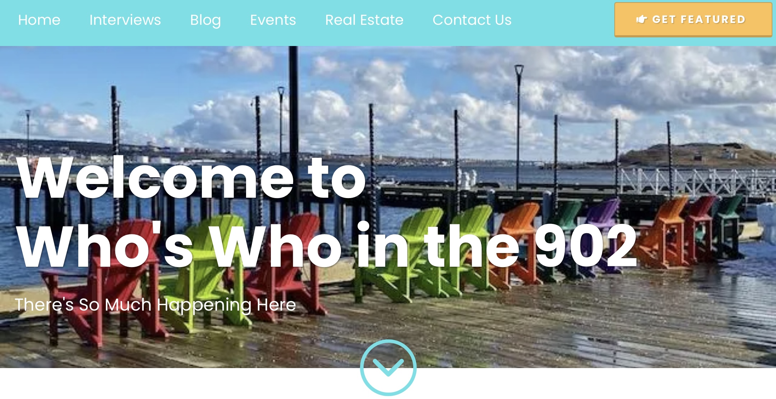The width and height of the screenshot is (776, 399).
Task: Select Events in the navigation bar
Action: 273,20
